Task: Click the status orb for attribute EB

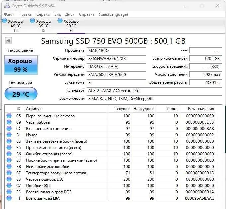Action: (x=9, y=192)
